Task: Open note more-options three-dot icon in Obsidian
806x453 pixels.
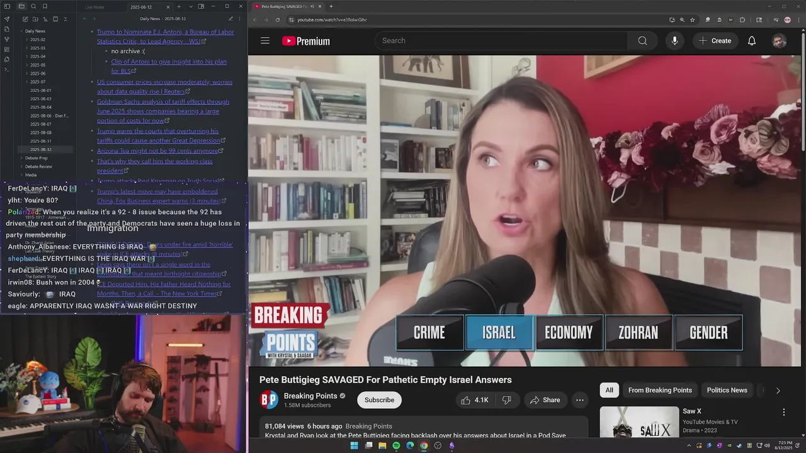Action: (x=240, y=19)
